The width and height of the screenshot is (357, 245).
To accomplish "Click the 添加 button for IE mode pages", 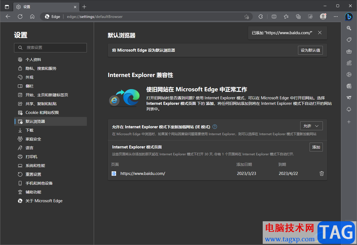I will click(x=316, y=147).
